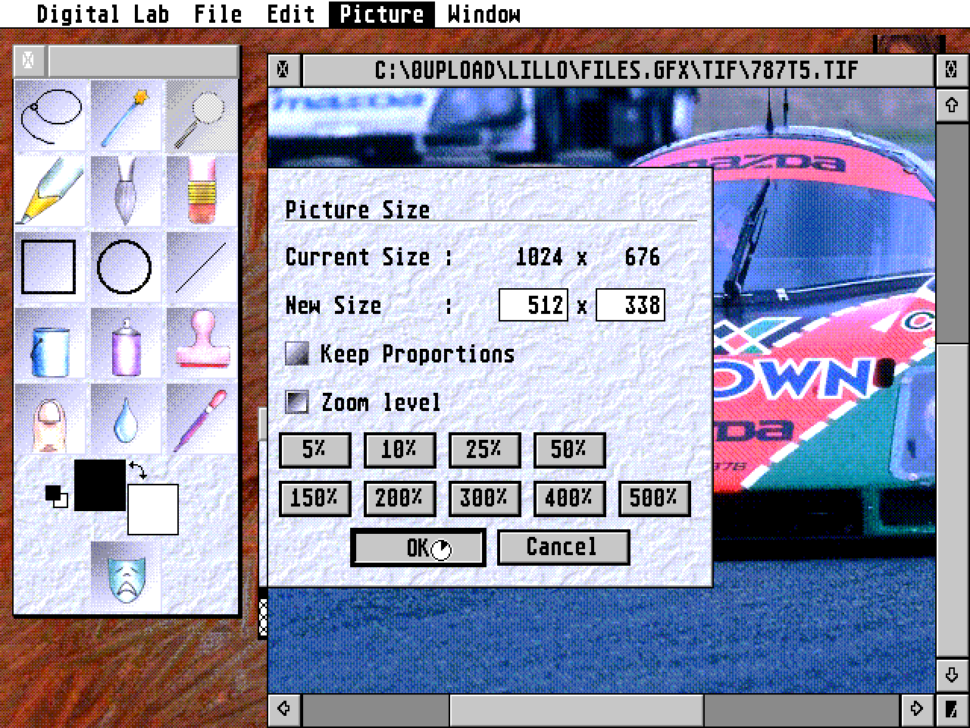Select the Knife tool
Screen dimensions: 970x728
point(125,190)
